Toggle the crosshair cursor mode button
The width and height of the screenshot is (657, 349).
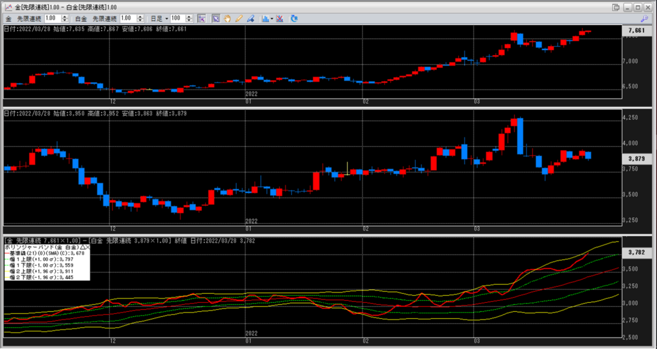point(202,19)
